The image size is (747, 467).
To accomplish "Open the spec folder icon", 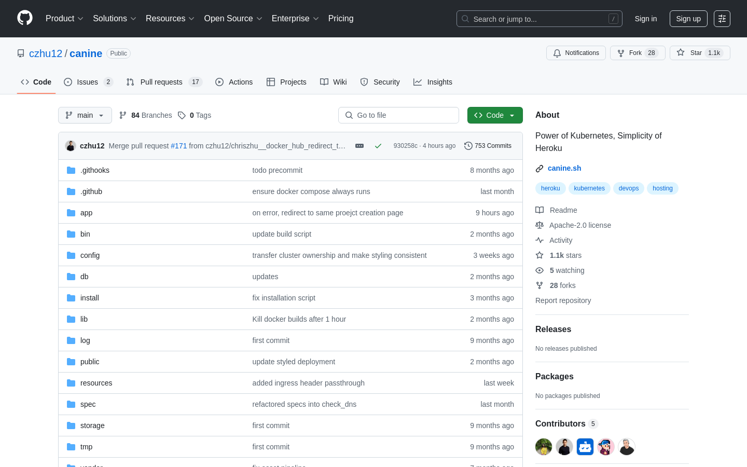I will tap(71, 404).
